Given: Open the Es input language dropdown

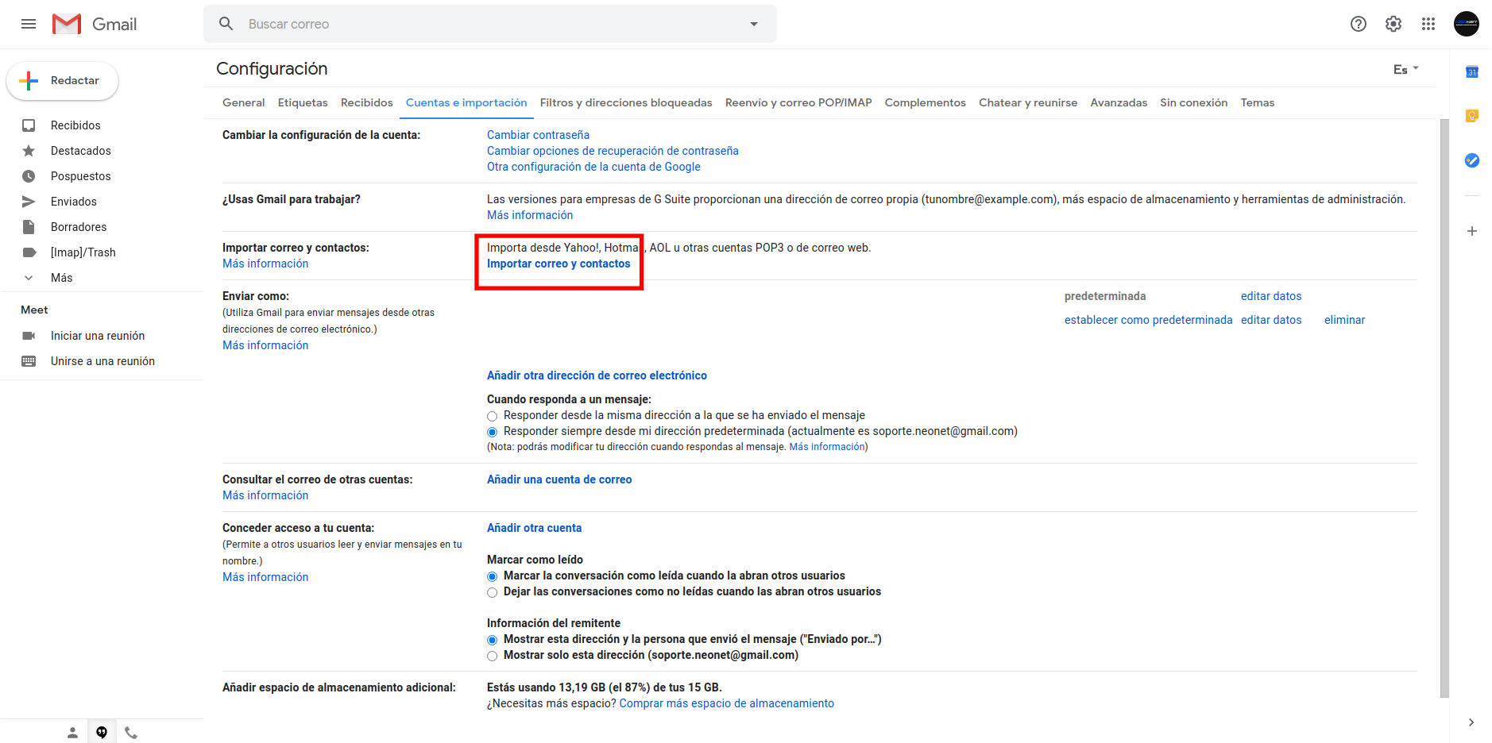Looking at the screenshot, I should [x=1405, y=70].
